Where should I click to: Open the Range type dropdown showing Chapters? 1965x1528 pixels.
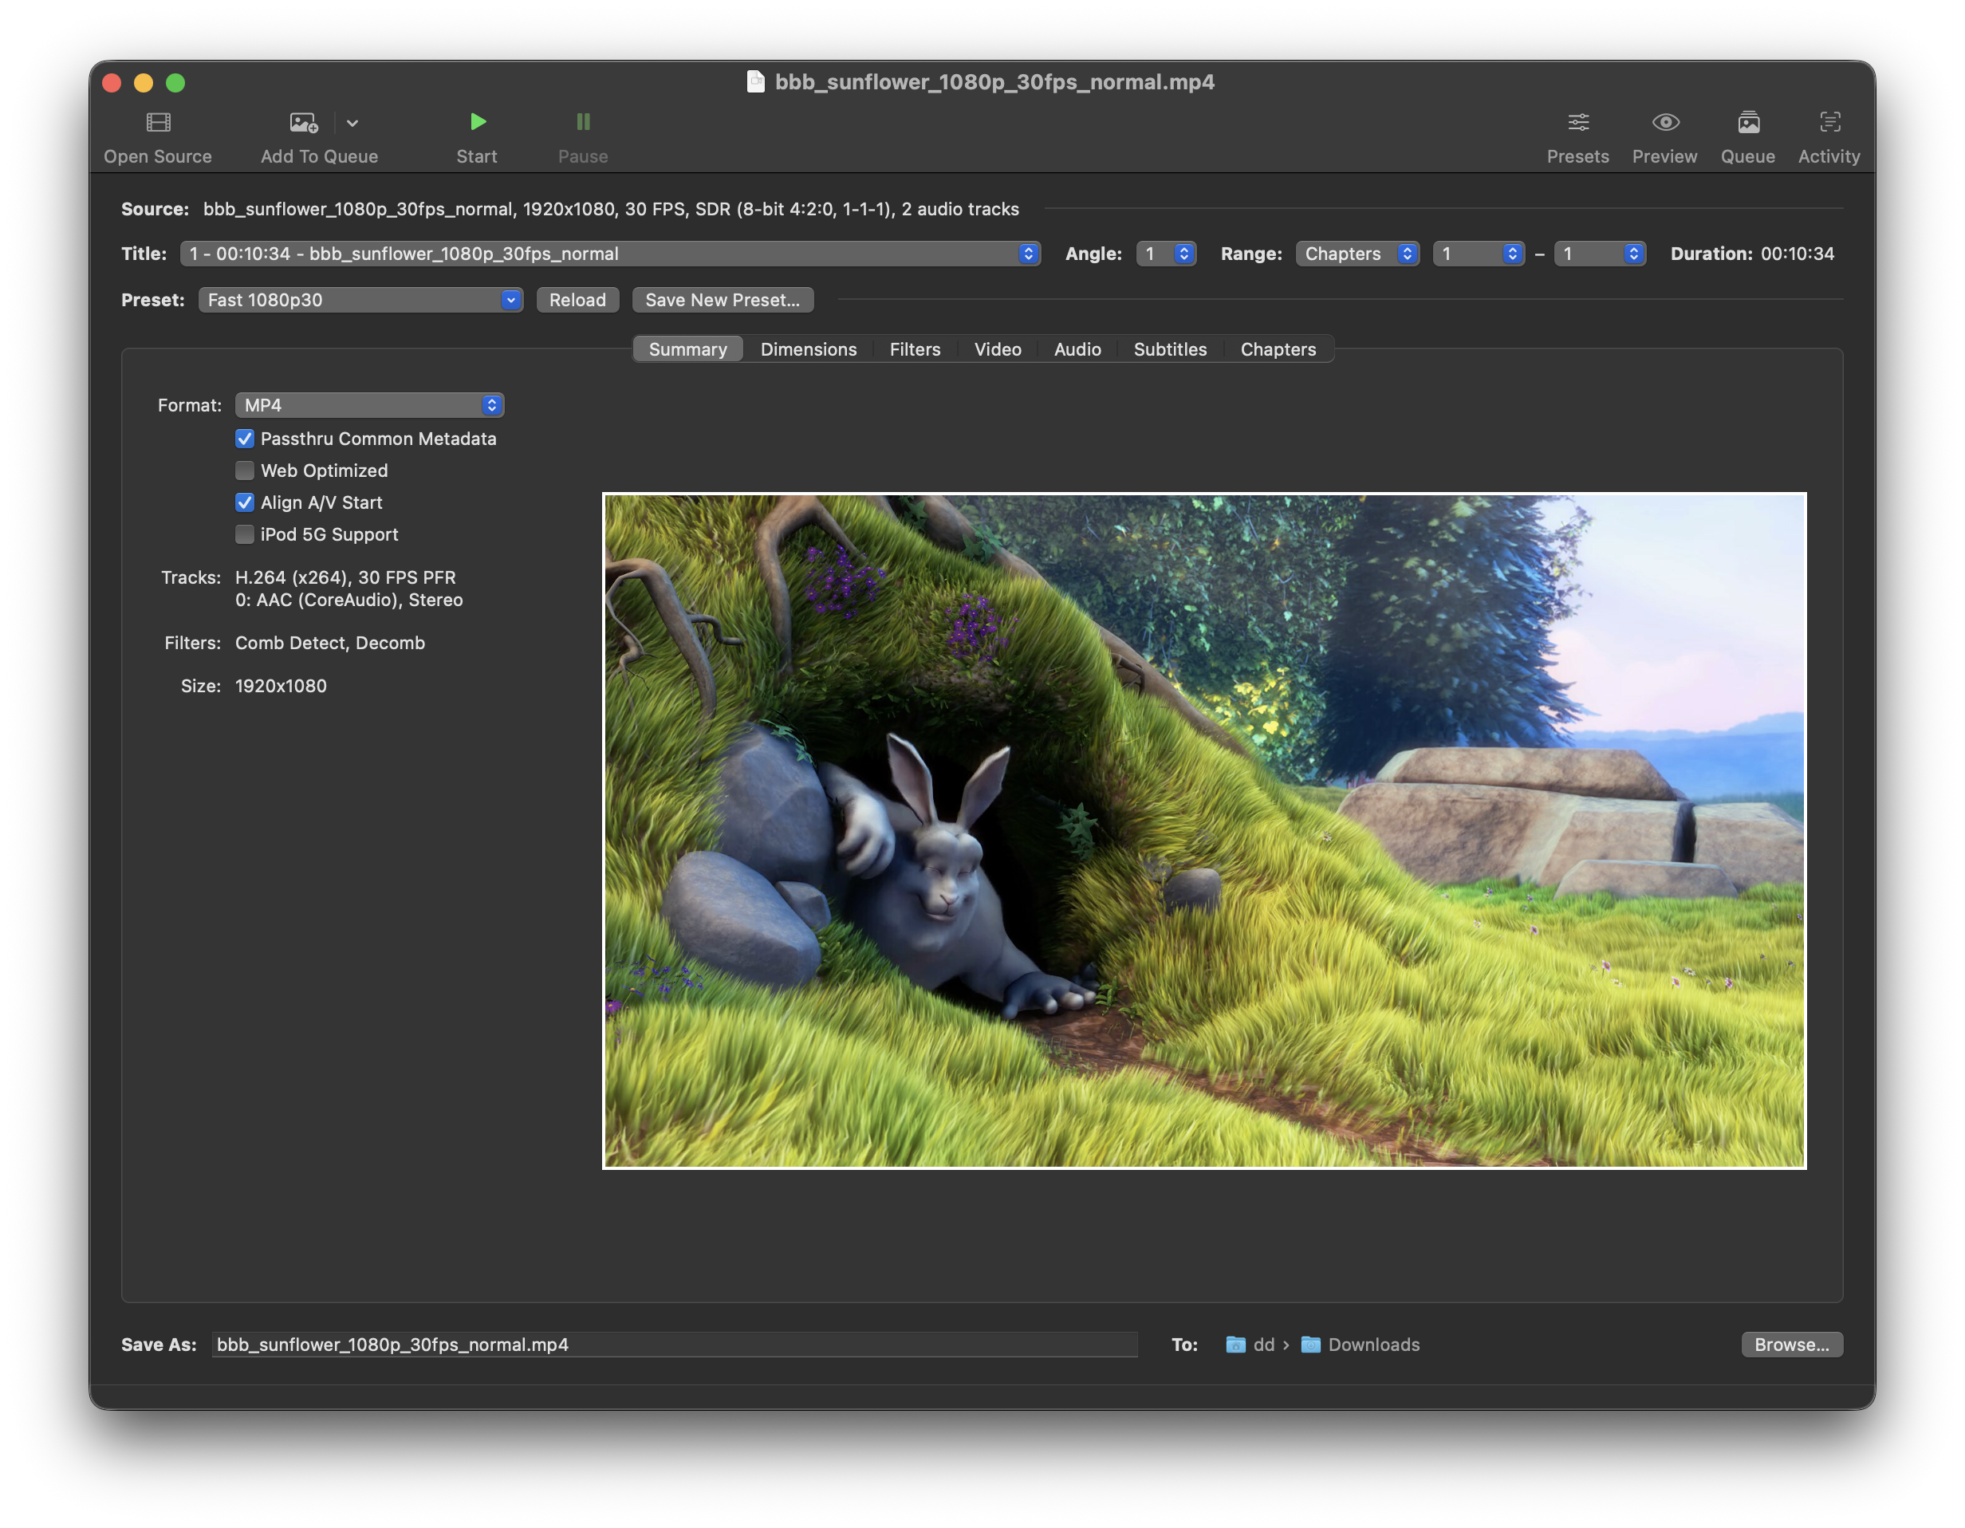pyautogui.click(x=1357, y=254)
